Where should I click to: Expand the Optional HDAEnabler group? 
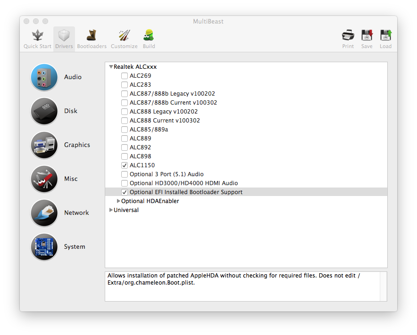point(118,201)
